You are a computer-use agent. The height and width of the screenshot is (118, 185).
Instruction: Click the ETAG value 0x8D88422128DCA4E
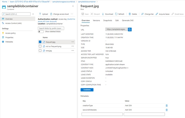pyautogui.click(x=114, y=61)
